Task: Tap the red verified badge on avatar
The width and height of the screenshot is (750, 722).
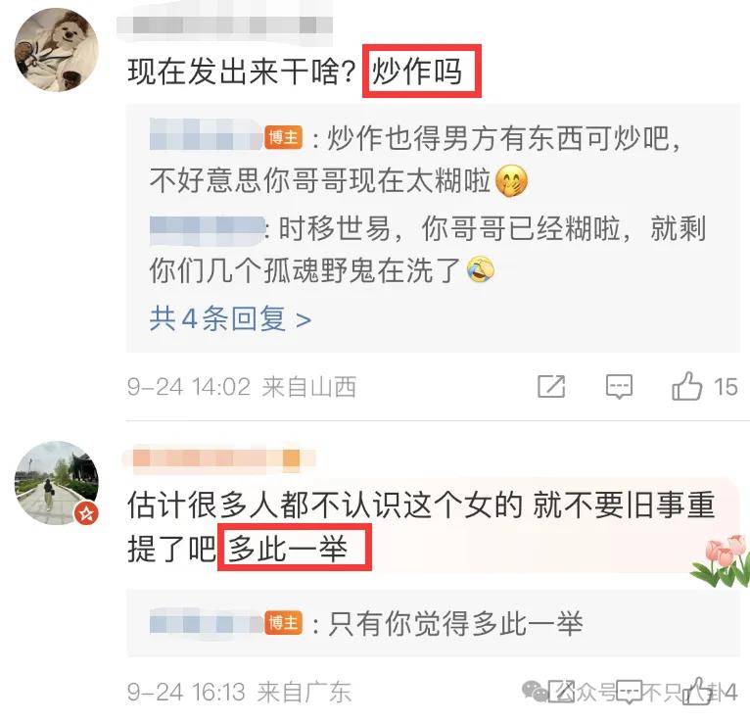Action: point(86,513)
